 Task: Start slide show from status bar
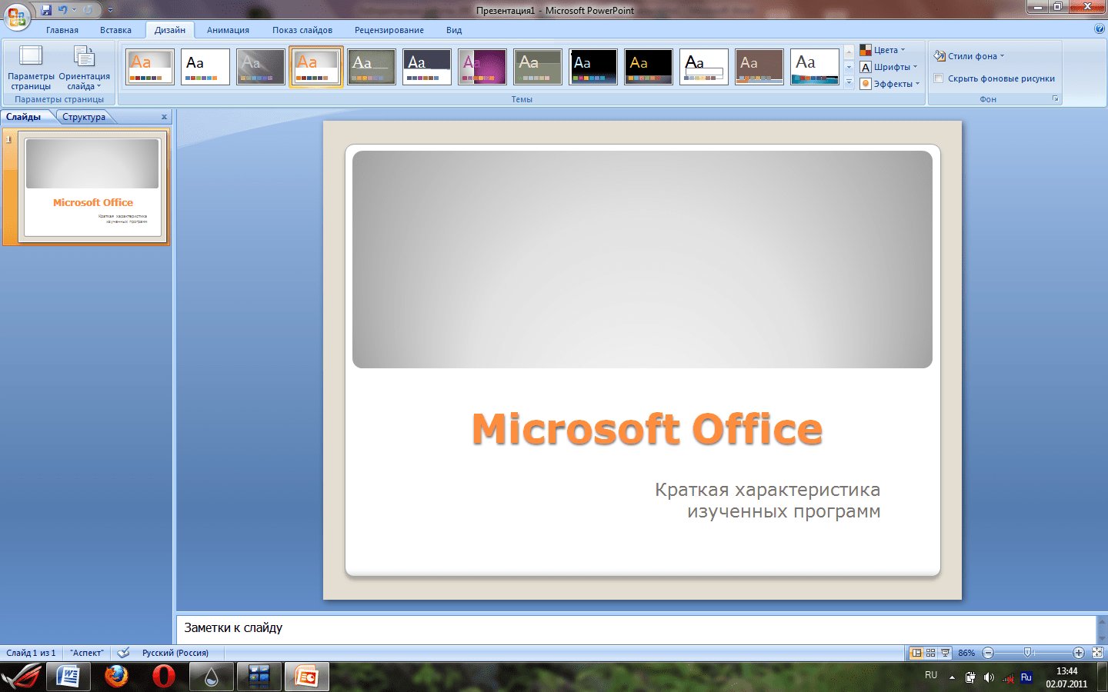tap(946, 653)
